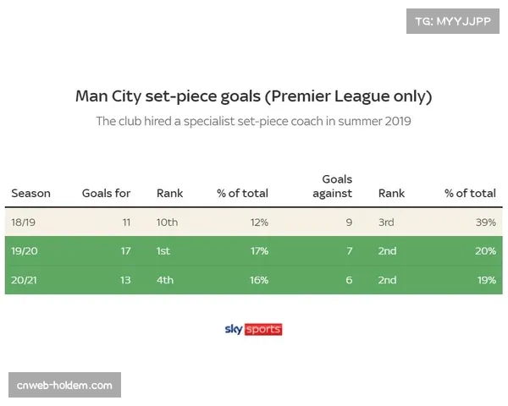This screenshot has width=508, height=406.
Task: Click the Goals against column header
Action: [337, 186]
